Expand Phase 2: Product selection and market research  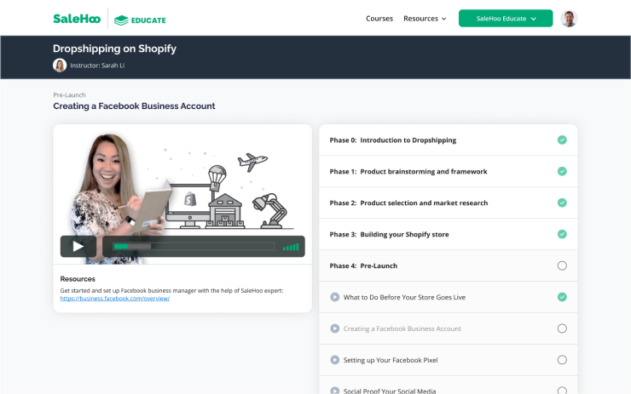pos(449,203)
